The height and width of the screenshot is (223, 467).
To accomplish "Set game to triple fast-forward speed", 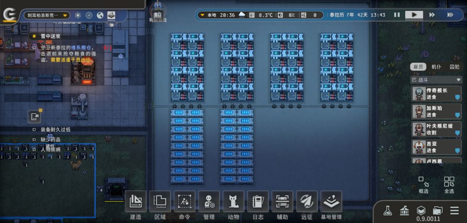I will tap(450, 15).
